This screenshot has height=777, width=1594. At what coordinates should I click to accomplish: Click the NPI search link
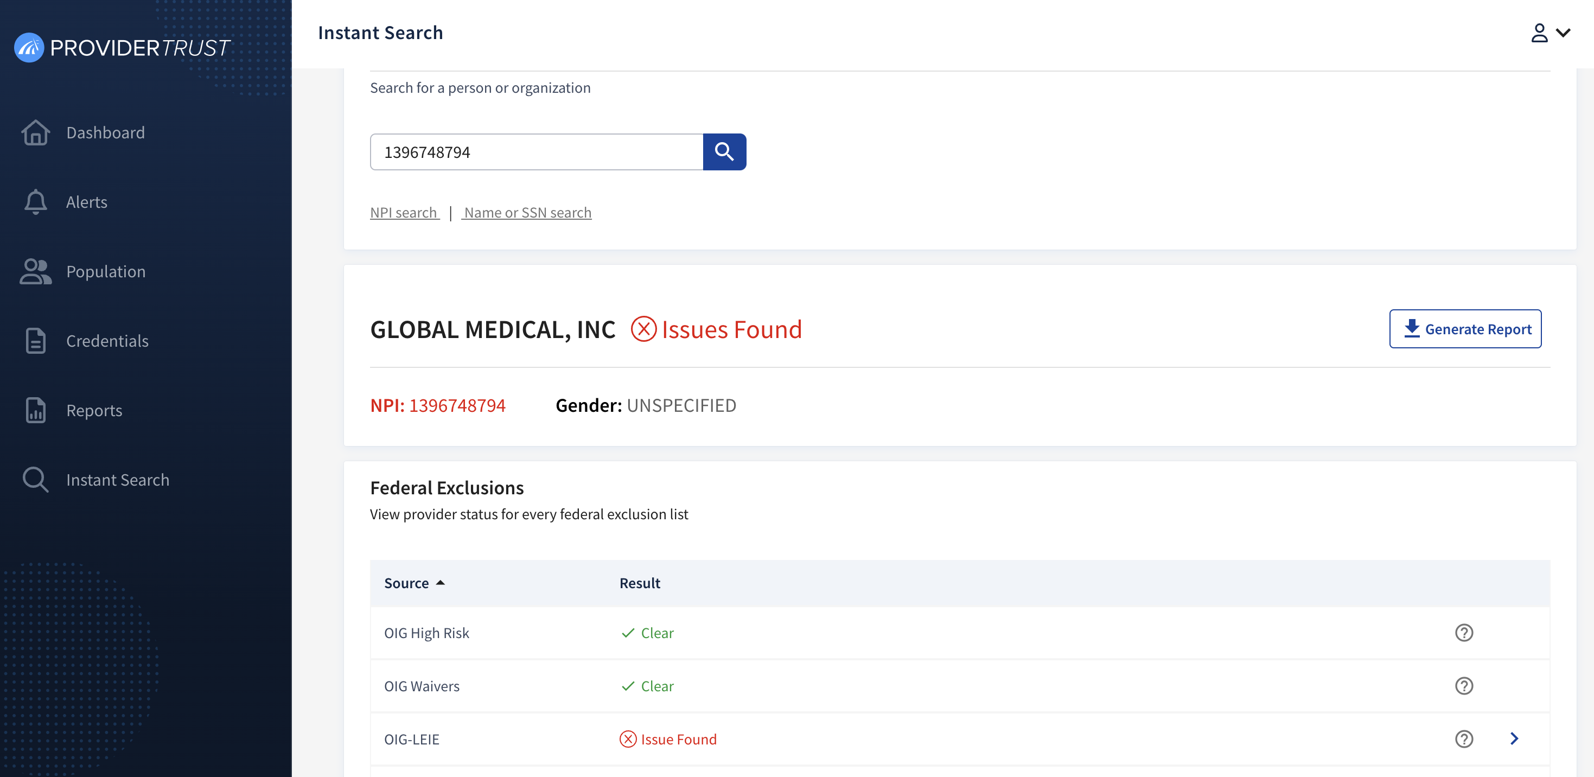404,213
